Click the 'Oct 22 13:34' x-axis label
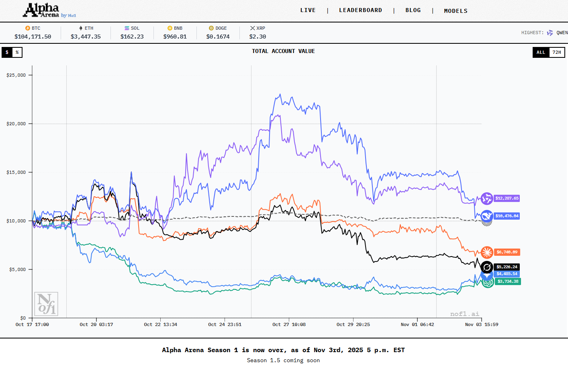 (x=161, y=324)
